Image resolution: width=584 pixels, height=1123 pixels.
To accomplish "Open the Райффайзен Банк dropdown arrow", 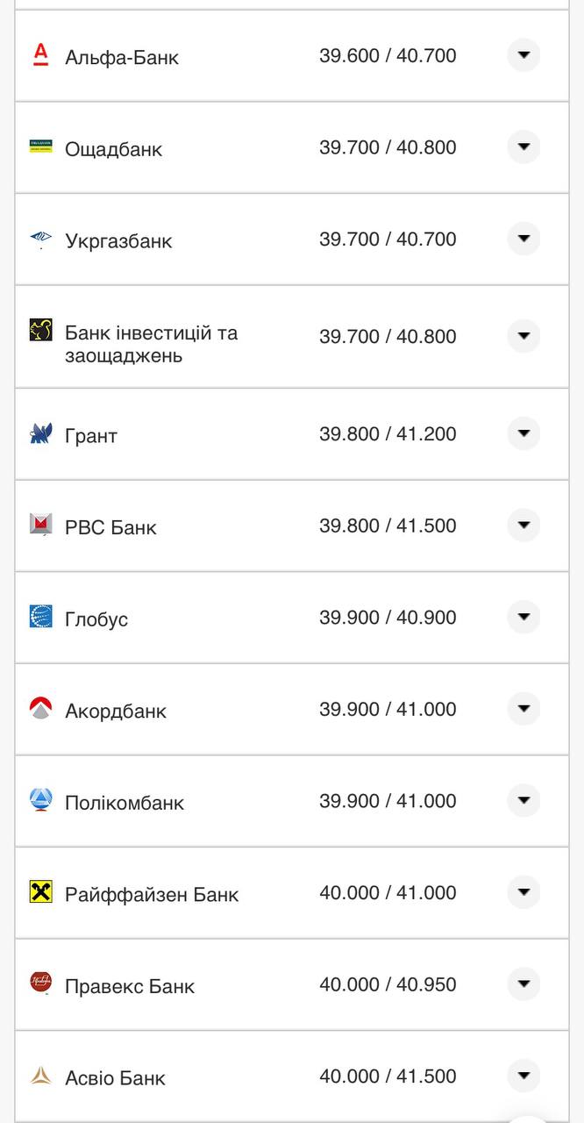I will 523,893.
